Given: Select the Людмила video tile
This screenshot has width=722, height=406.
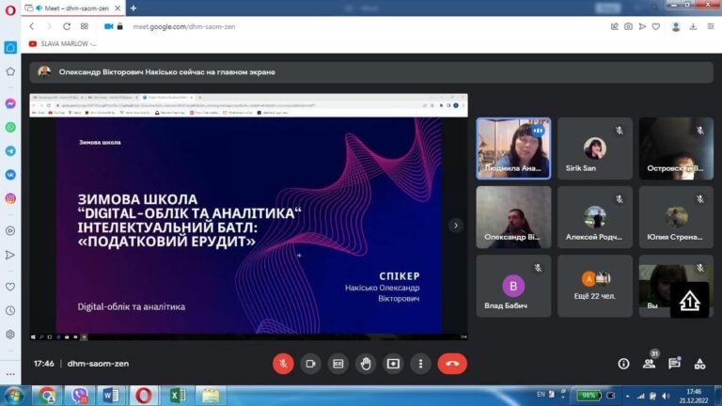Looking at the screenshot, I should point(513,148).
